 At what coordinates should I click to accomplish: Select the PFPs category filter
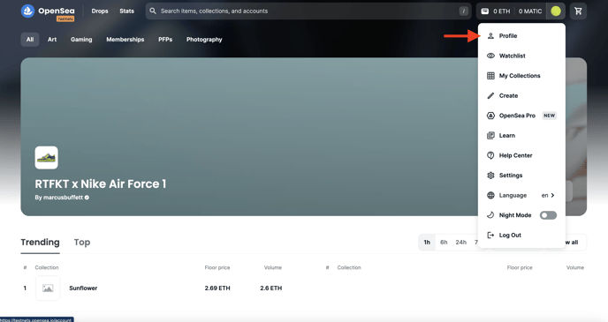165,39
